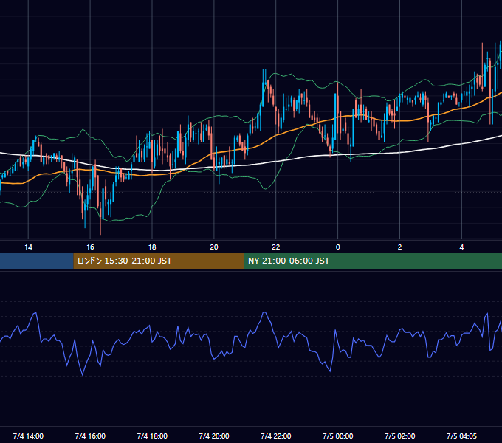Click the '20' hour label on price chart axis
Image resolution: width=502 pixels, height=443 pixels.
point(214,247)
